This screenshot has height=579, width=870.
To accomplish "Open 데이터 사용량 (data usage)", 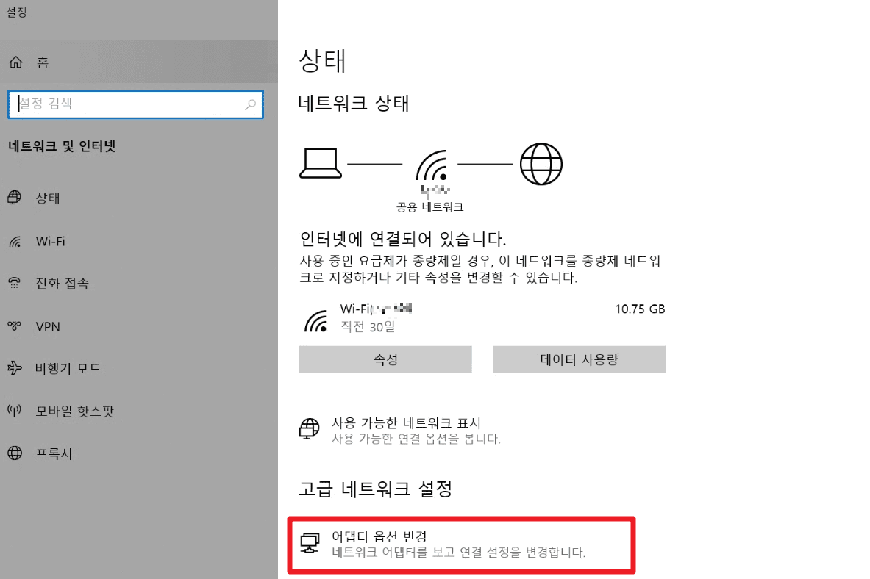I will coord(579,359).
